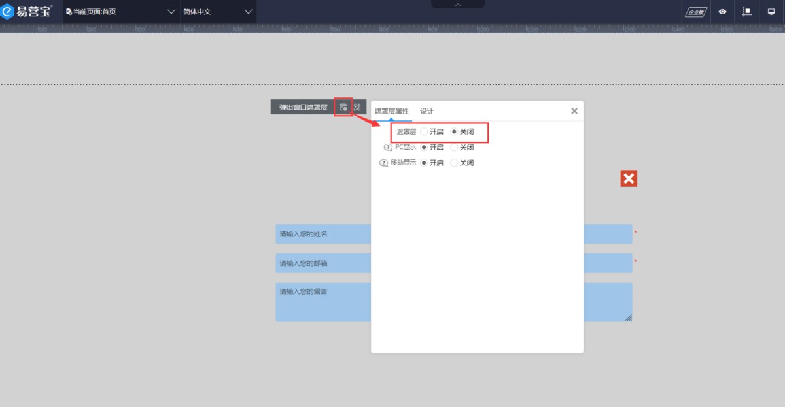The width and height of the screenshot is (785, 407).
Task: Click the help icon next to 移动显示
Action: pyautogui.click(x=384, y=163)
